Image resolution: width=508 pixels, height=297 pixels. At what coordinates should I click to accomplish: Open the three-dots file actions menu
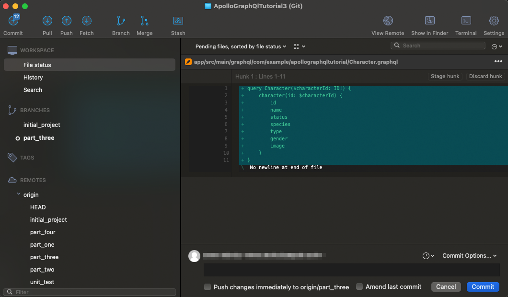tap(498, 61)
